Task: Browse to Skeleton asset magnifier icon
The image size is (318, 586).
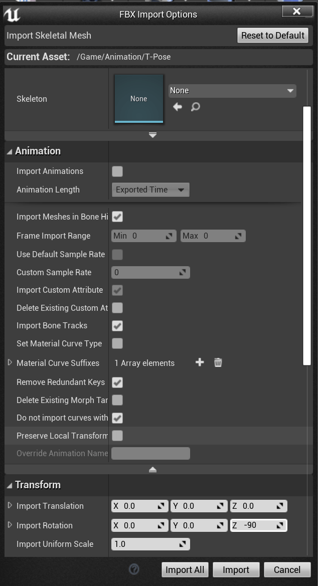Action: pyautogui.click(x=195, y=107)
